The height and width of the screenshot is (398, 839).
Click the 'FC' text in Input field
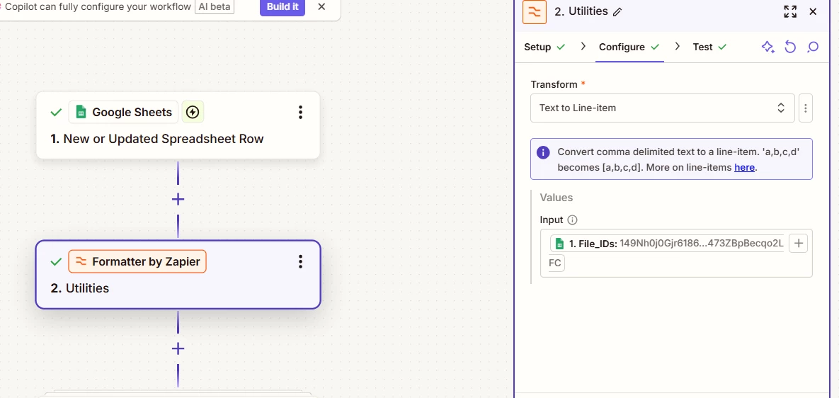click(x=555, y=263)
